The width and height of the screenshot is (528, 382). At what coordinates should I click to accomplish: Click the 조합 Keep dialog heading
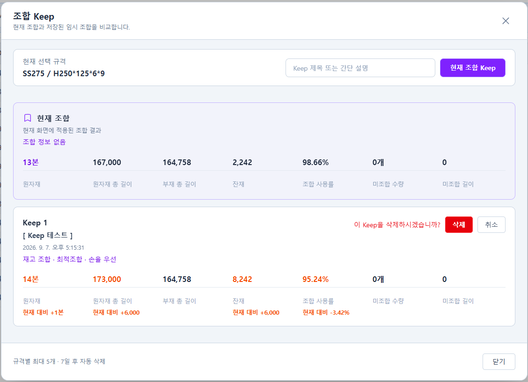point(34,16)
